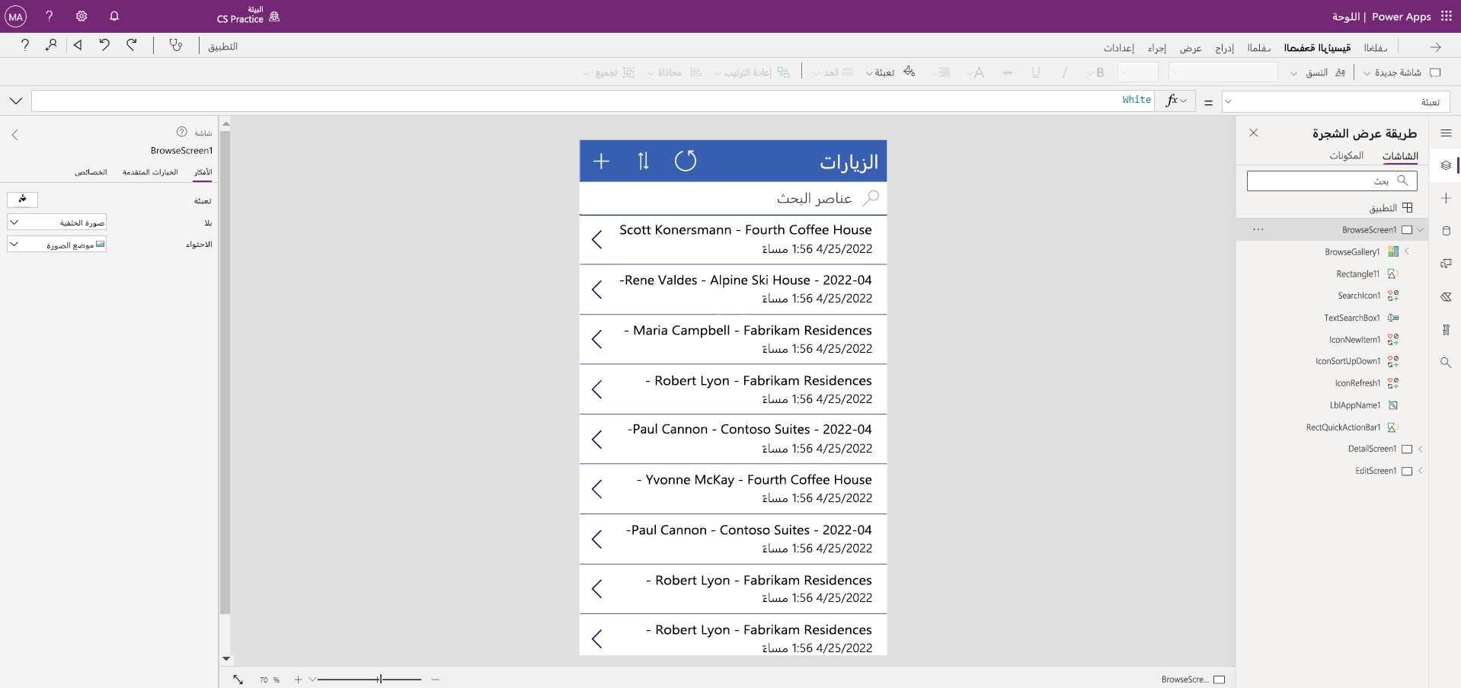Click the formula bar containing White
1461x688 pixels.
pos(593,101)
